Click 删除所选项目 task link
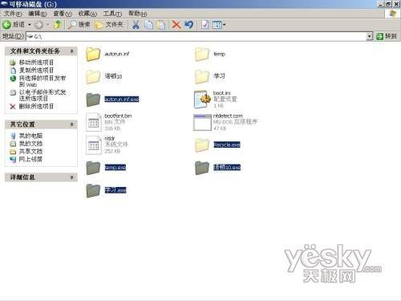The height and width of the screenshot is (301, 401). 36,106
